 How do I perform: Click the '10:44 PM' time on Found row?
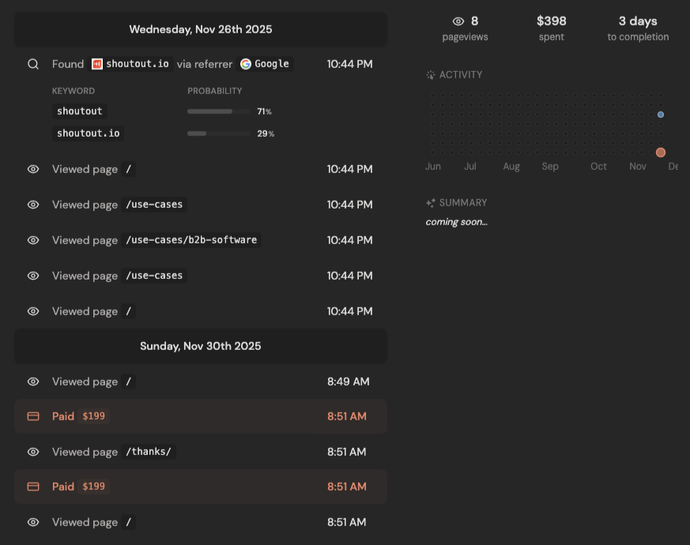click(350, 64)
